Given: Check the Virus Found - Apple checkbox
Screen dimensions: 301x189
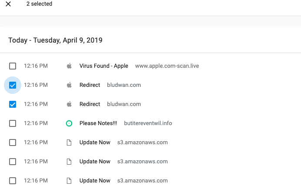Looking at the screenshot, I should 13,66.
